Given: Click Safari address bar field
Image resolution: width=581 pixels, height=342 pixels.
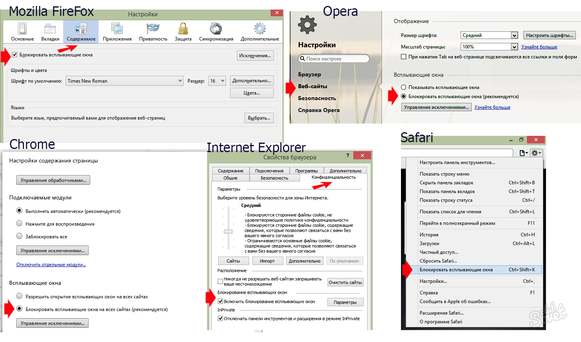Looking at the screenshot, I should click(457, 153).
